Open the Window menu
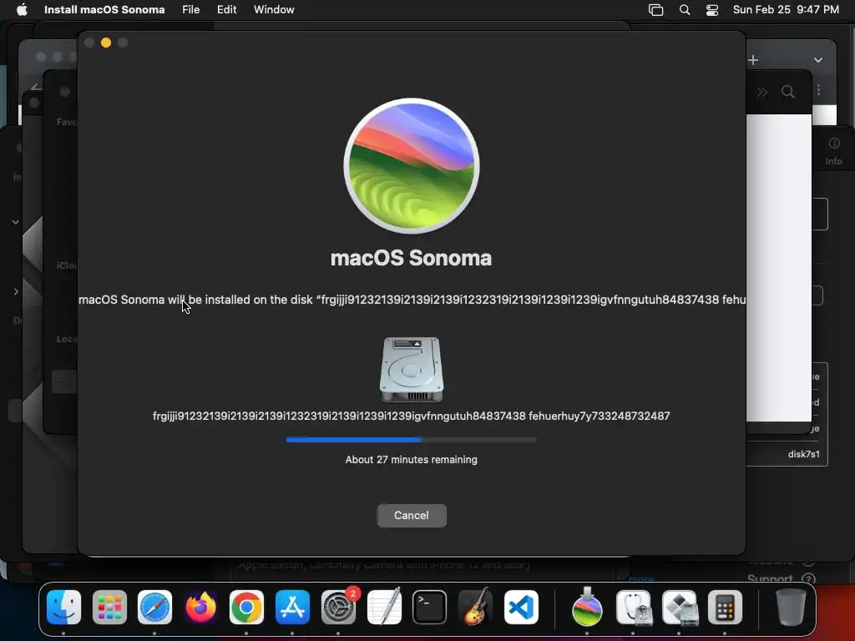855x641 pixels. (x=274, y=10)
